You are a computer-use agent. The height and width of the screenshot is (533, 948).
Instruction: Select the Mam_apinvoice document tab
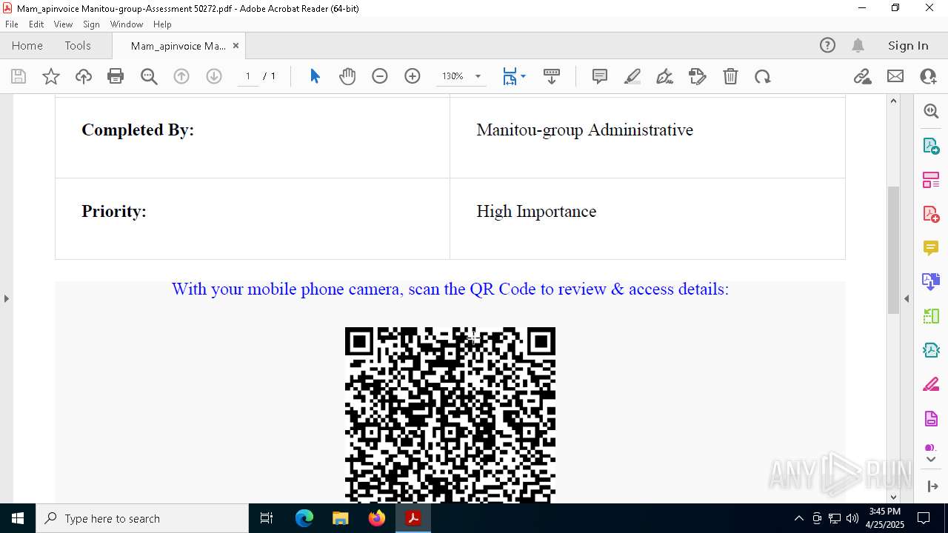coord(178,46)
